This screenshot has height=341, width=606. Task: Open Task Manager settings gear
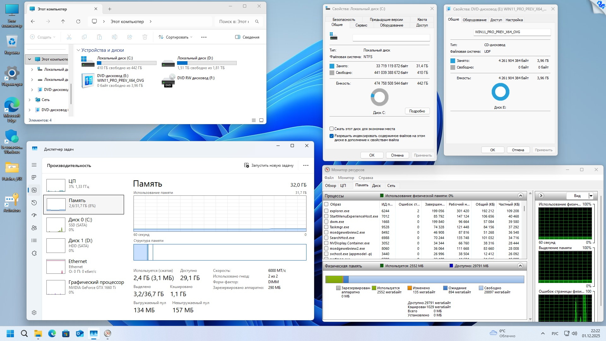34,313
